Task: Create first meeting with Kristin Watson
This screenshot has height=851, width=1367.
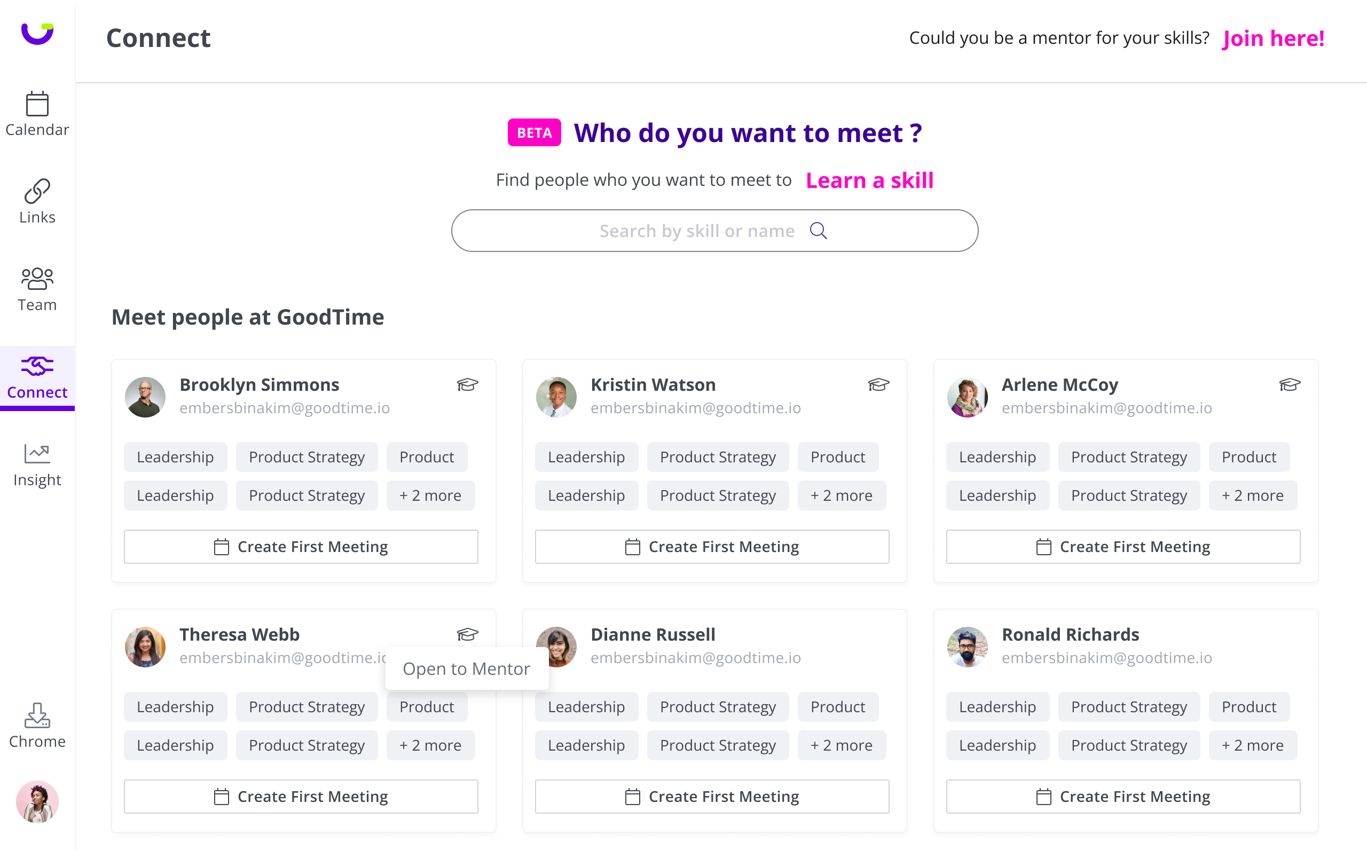Action: pyautogui.click(x=712, y=547)
